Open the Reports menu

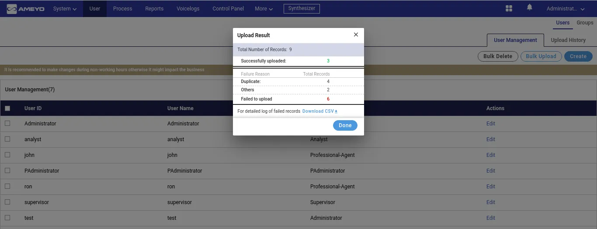pos(154,9)
